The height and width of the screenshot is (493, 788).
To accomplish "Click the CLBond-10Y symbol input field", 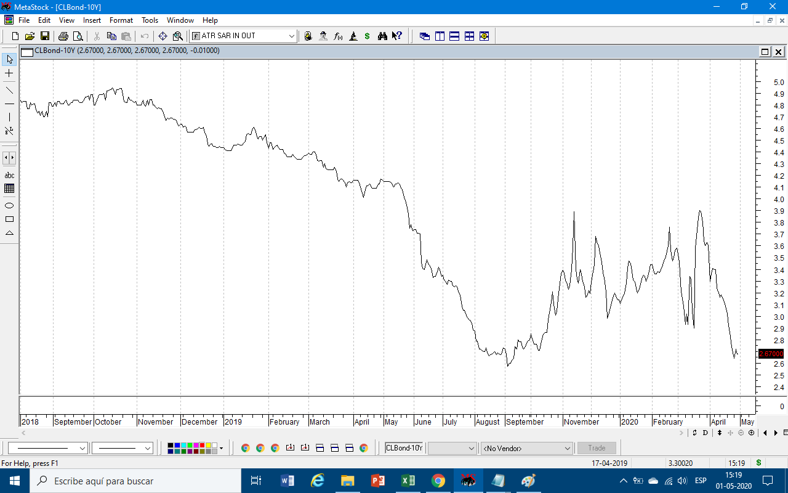I will click(x=404, y=449).
